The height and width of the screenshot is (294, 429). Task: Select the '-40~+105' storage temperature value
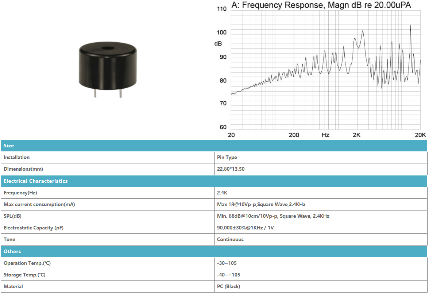click(x=228, y=275)
